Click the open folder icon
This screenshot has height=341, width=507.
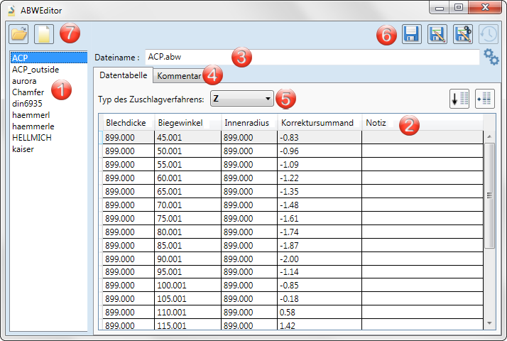(18, 33)
